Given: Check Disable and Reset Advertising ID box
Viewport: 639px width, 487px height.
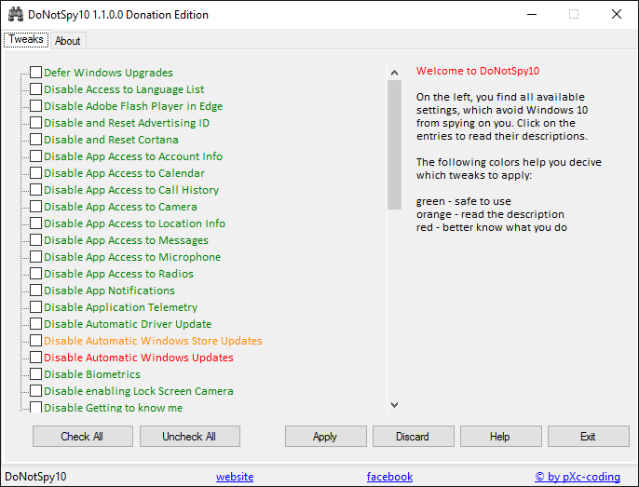Looking at the screenshot, I should point(35,122).
